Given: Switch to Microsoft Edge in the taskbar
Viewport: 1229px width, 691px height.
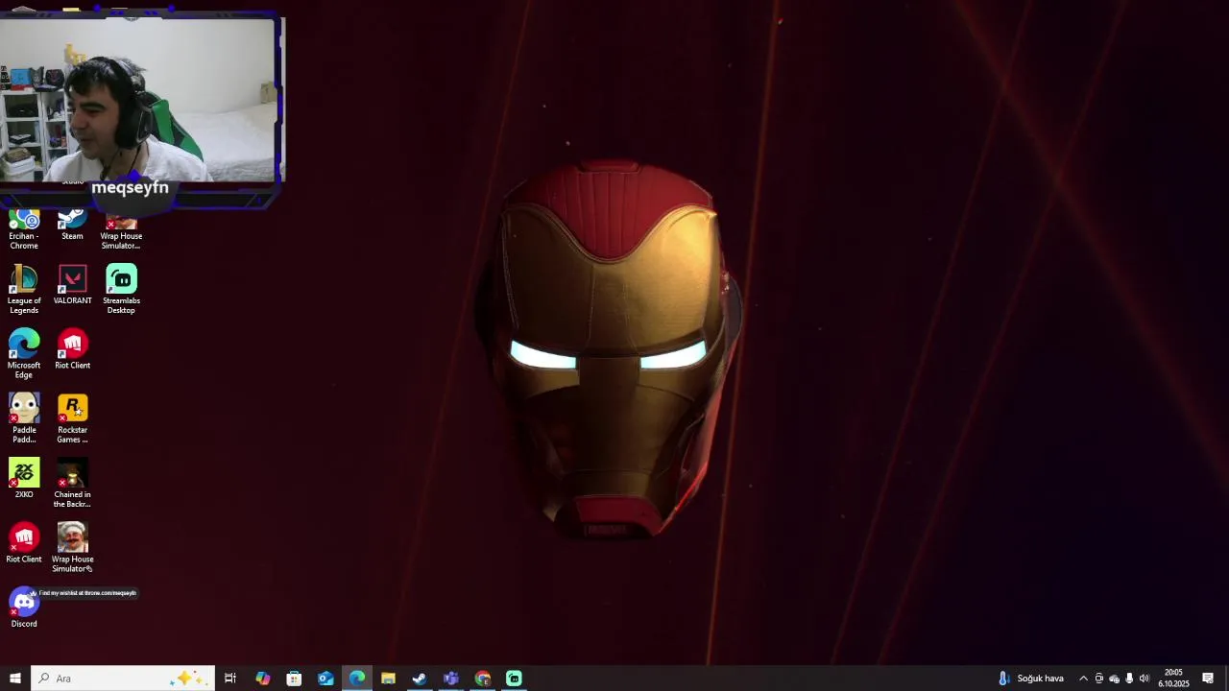Looking at the screenshot, I should 357,679.
